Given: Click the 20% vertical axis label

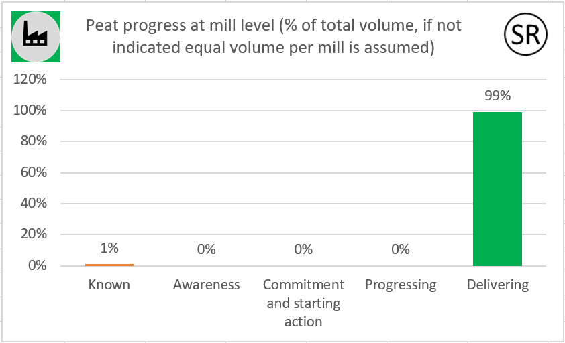Looking at the screenshot, I should (x=34, y=234).
